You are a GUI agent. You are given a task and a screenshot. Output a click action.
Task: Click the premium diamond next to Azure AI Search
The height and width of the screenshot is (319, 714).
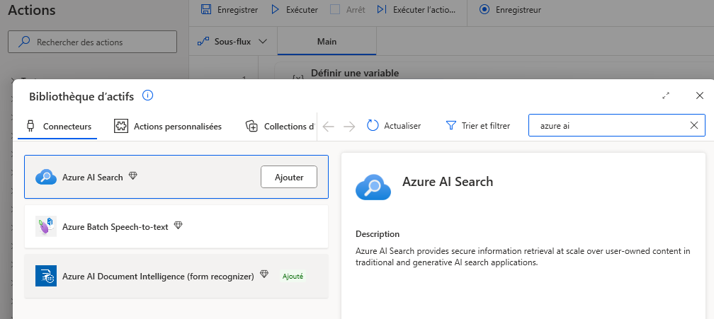[132, 176]
